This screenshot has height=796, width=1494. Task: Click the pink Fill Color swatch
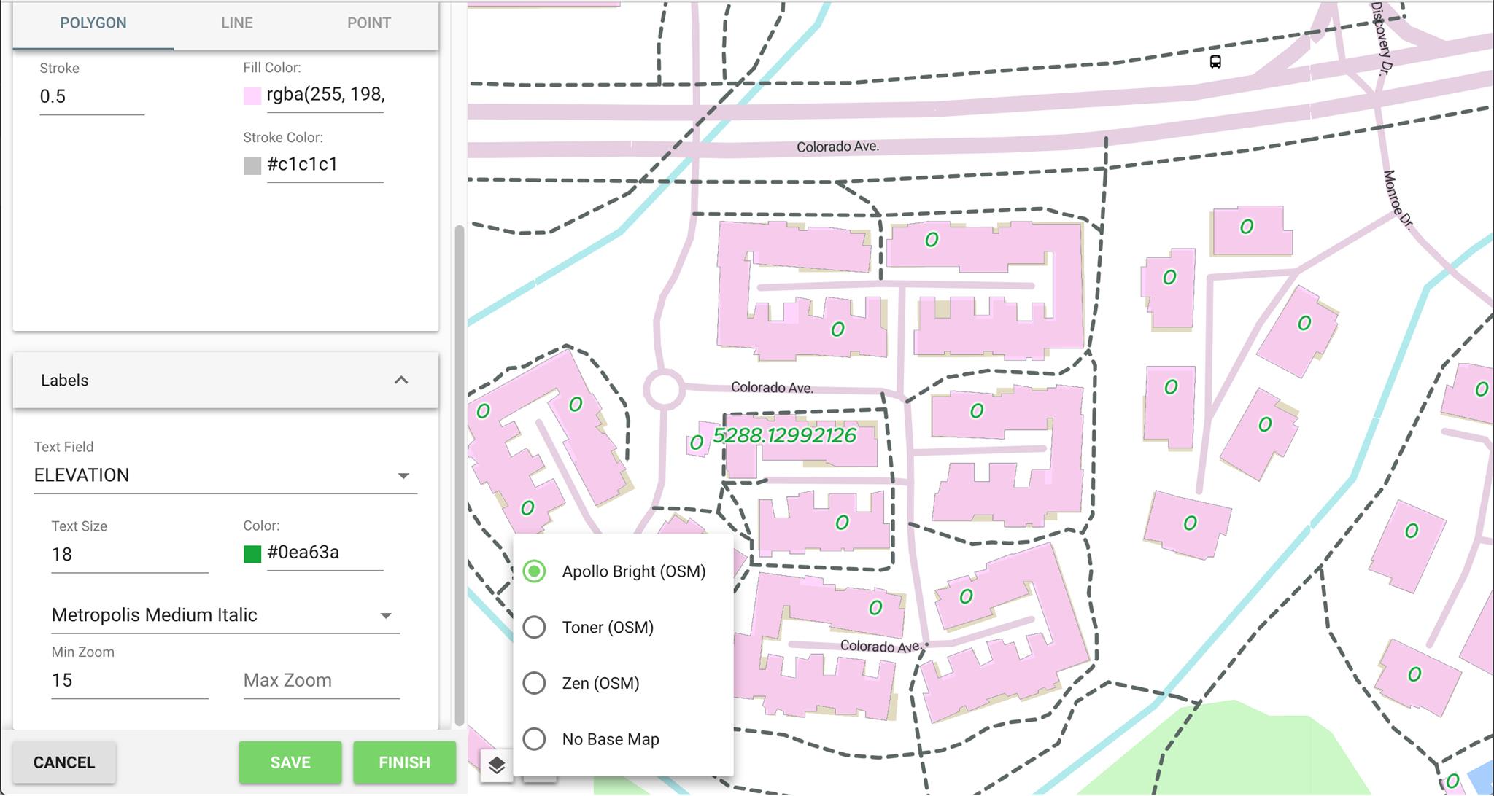tap(252, 96)
